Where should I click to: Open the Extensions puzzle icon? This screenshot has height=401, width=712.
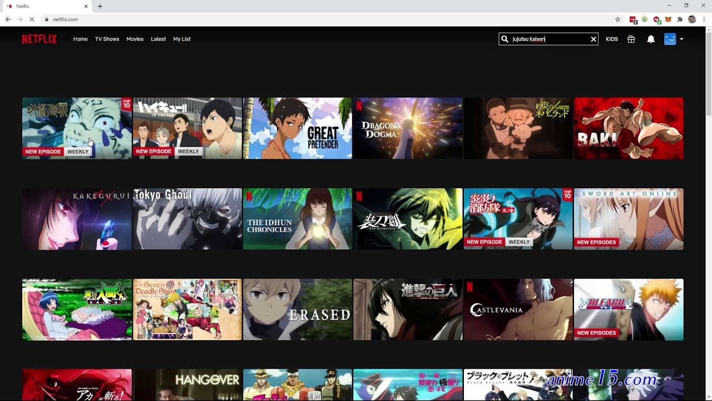pyautogui.click(x=680, y=19)
